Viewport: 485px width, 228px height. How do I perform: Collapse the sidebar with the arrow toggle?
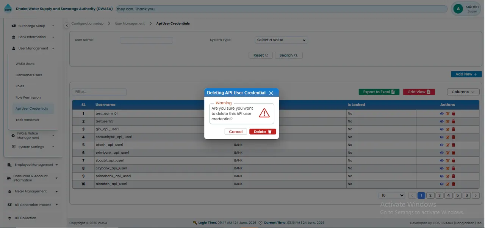pyautogui.click(x=67, y=26)
